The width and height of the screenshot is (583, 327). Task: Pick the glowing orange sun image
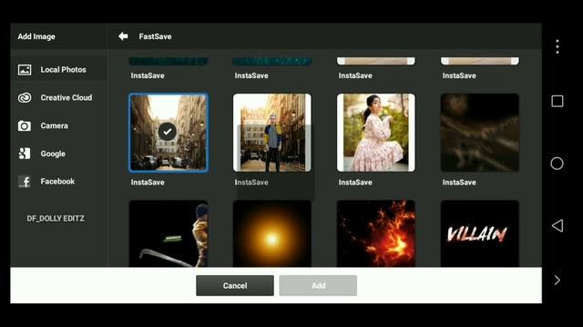click(272, 233)
